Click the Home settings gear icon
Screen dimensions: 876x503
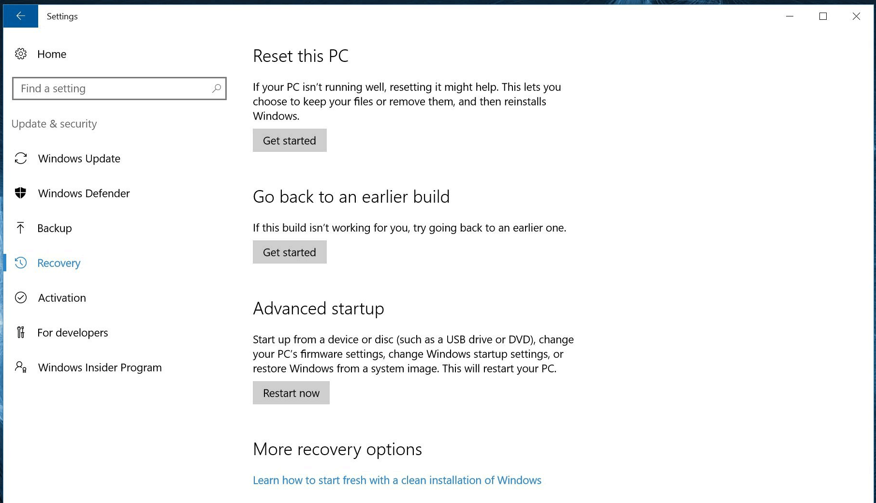[x=21, y=54]
